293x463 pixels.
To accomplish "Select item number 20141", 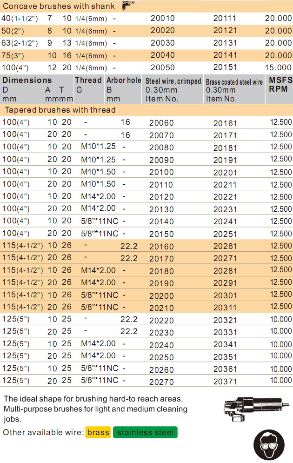I will tap(225, 55).
